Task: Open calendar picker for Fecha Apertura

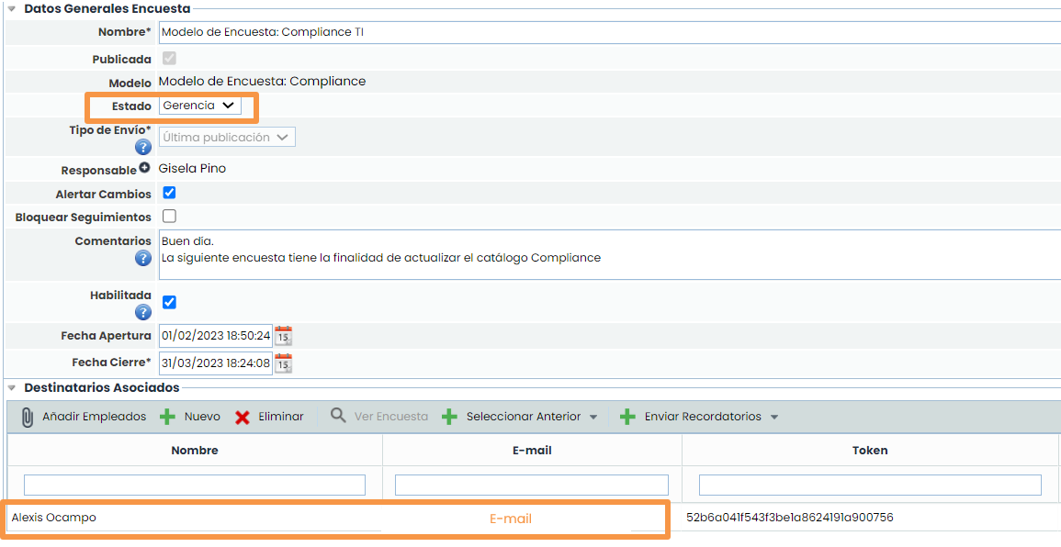Action: (284, 336)
